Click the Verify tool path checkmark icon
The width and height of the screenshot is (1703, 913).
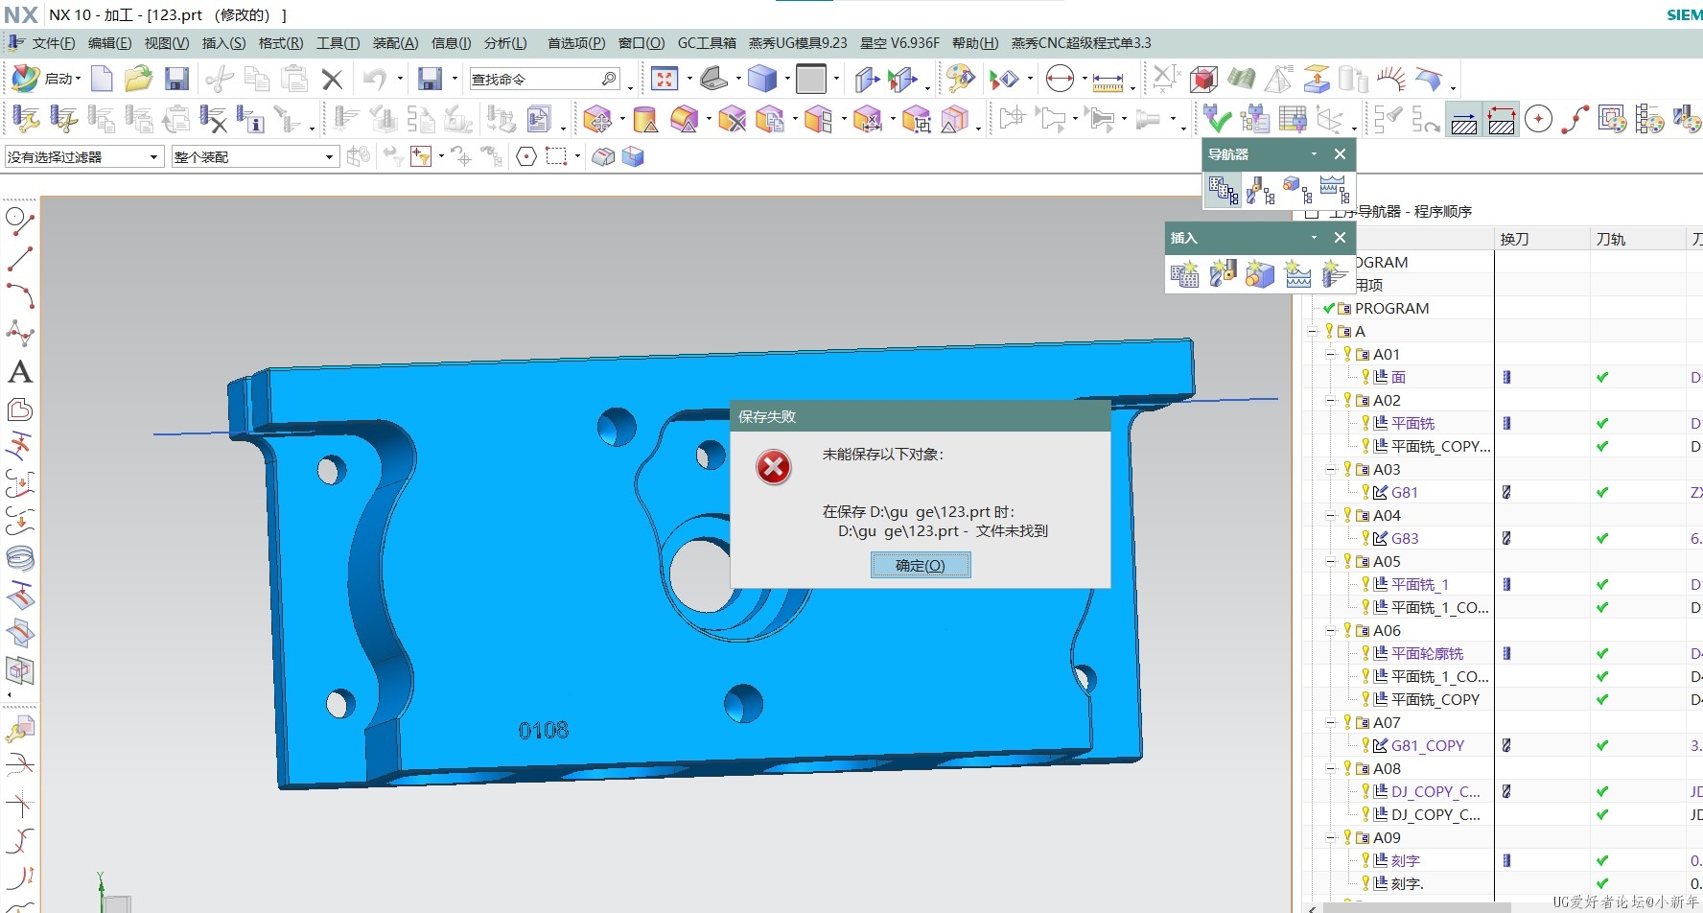coord(1217,119)
